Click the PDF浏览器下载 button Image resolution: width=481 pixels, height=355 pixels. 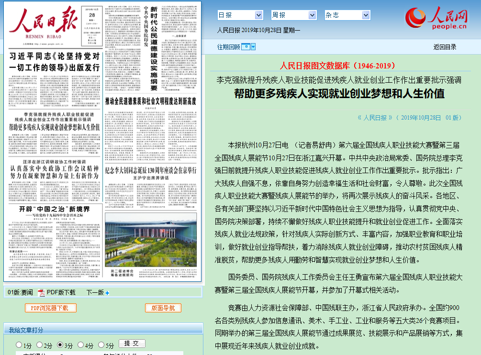pos(51,308)
